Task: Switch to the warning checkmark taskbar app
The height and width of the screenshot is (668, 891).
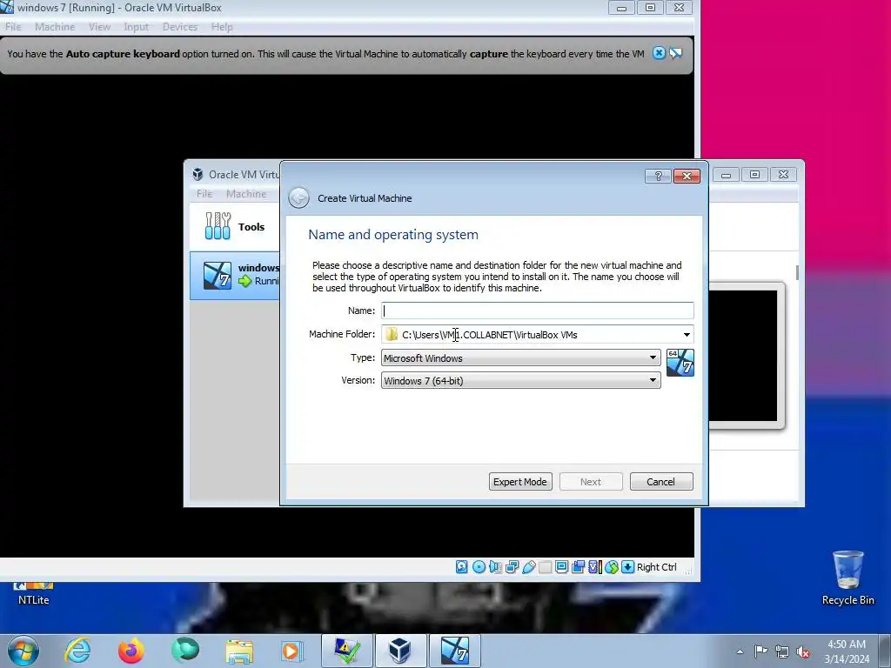Action: (x=347, y=651)
